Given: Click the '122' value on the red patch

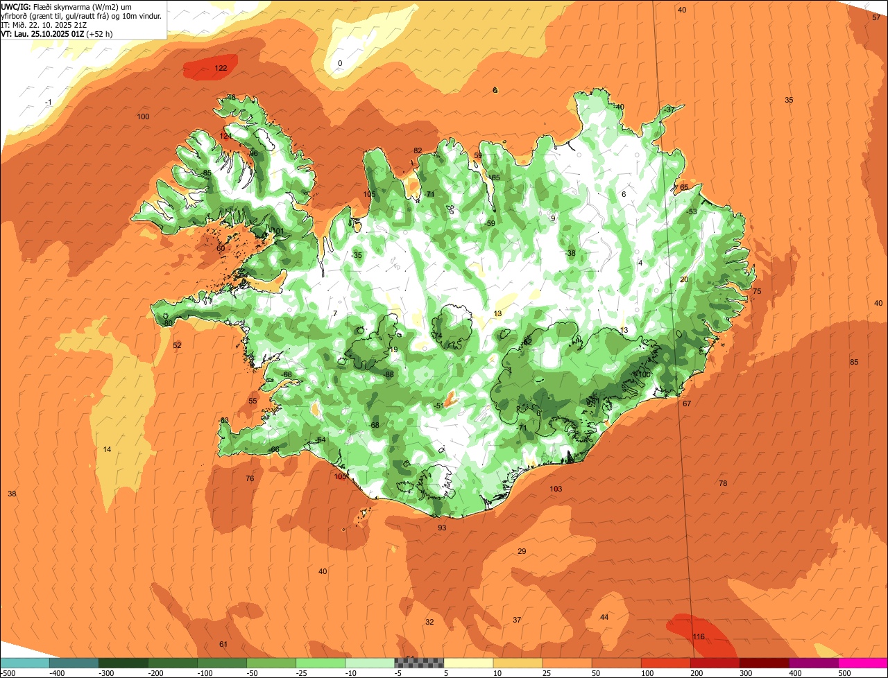Looking at the screenshot, I should tap(221, 68).
